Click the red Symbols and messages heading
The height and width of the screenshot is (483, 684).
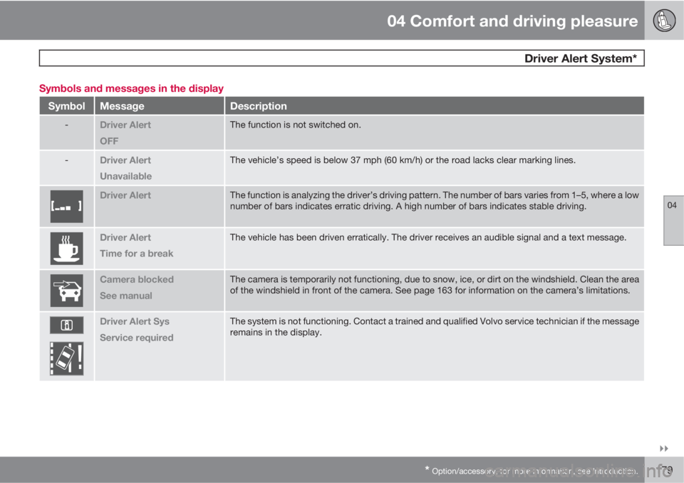pos(131,88)
